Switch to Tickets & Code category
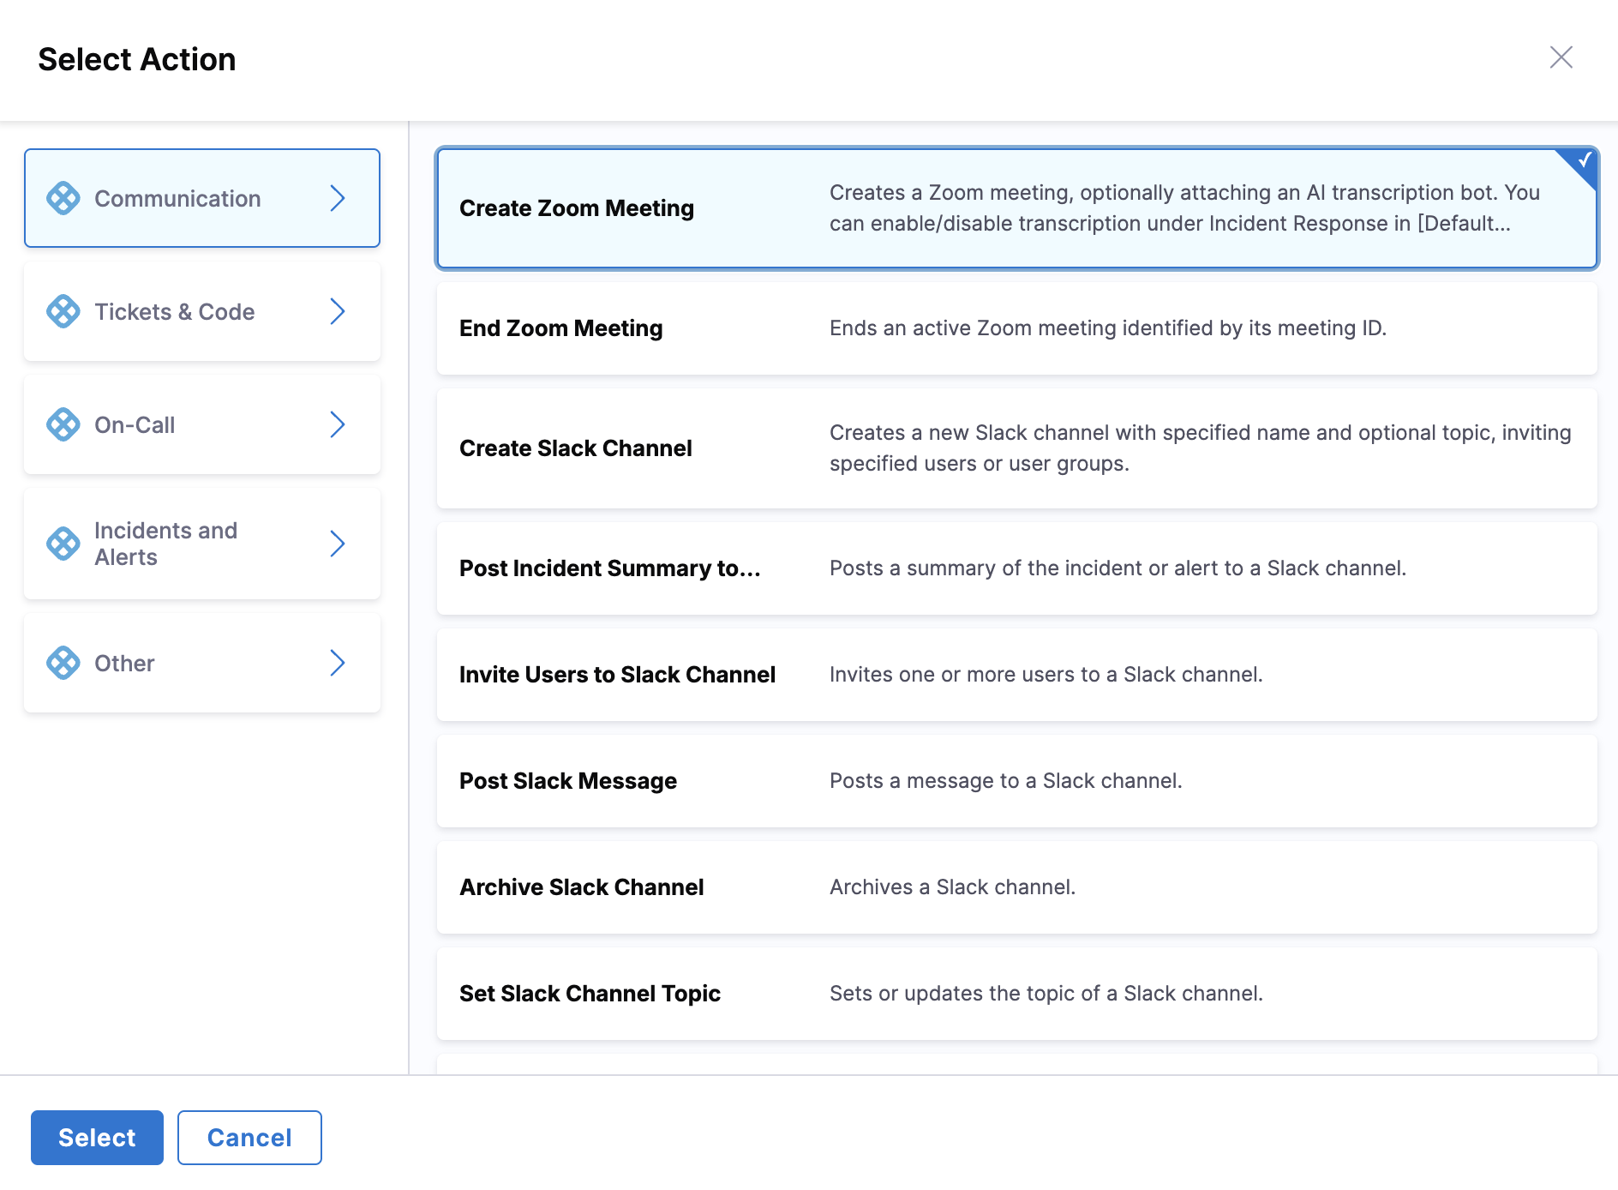 click(202, 311)
